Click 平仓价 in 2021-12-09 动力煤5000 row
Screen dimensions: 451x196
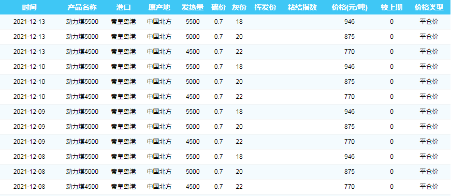coord(429,127)
